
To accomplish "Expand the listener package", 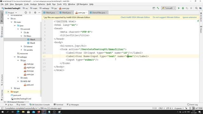I will coord(21,47).
